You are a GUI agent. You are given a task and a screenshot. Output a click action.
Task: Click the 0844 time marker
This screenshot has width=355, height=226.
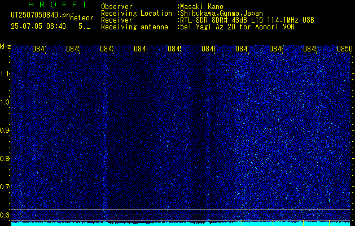click(141, 49)
